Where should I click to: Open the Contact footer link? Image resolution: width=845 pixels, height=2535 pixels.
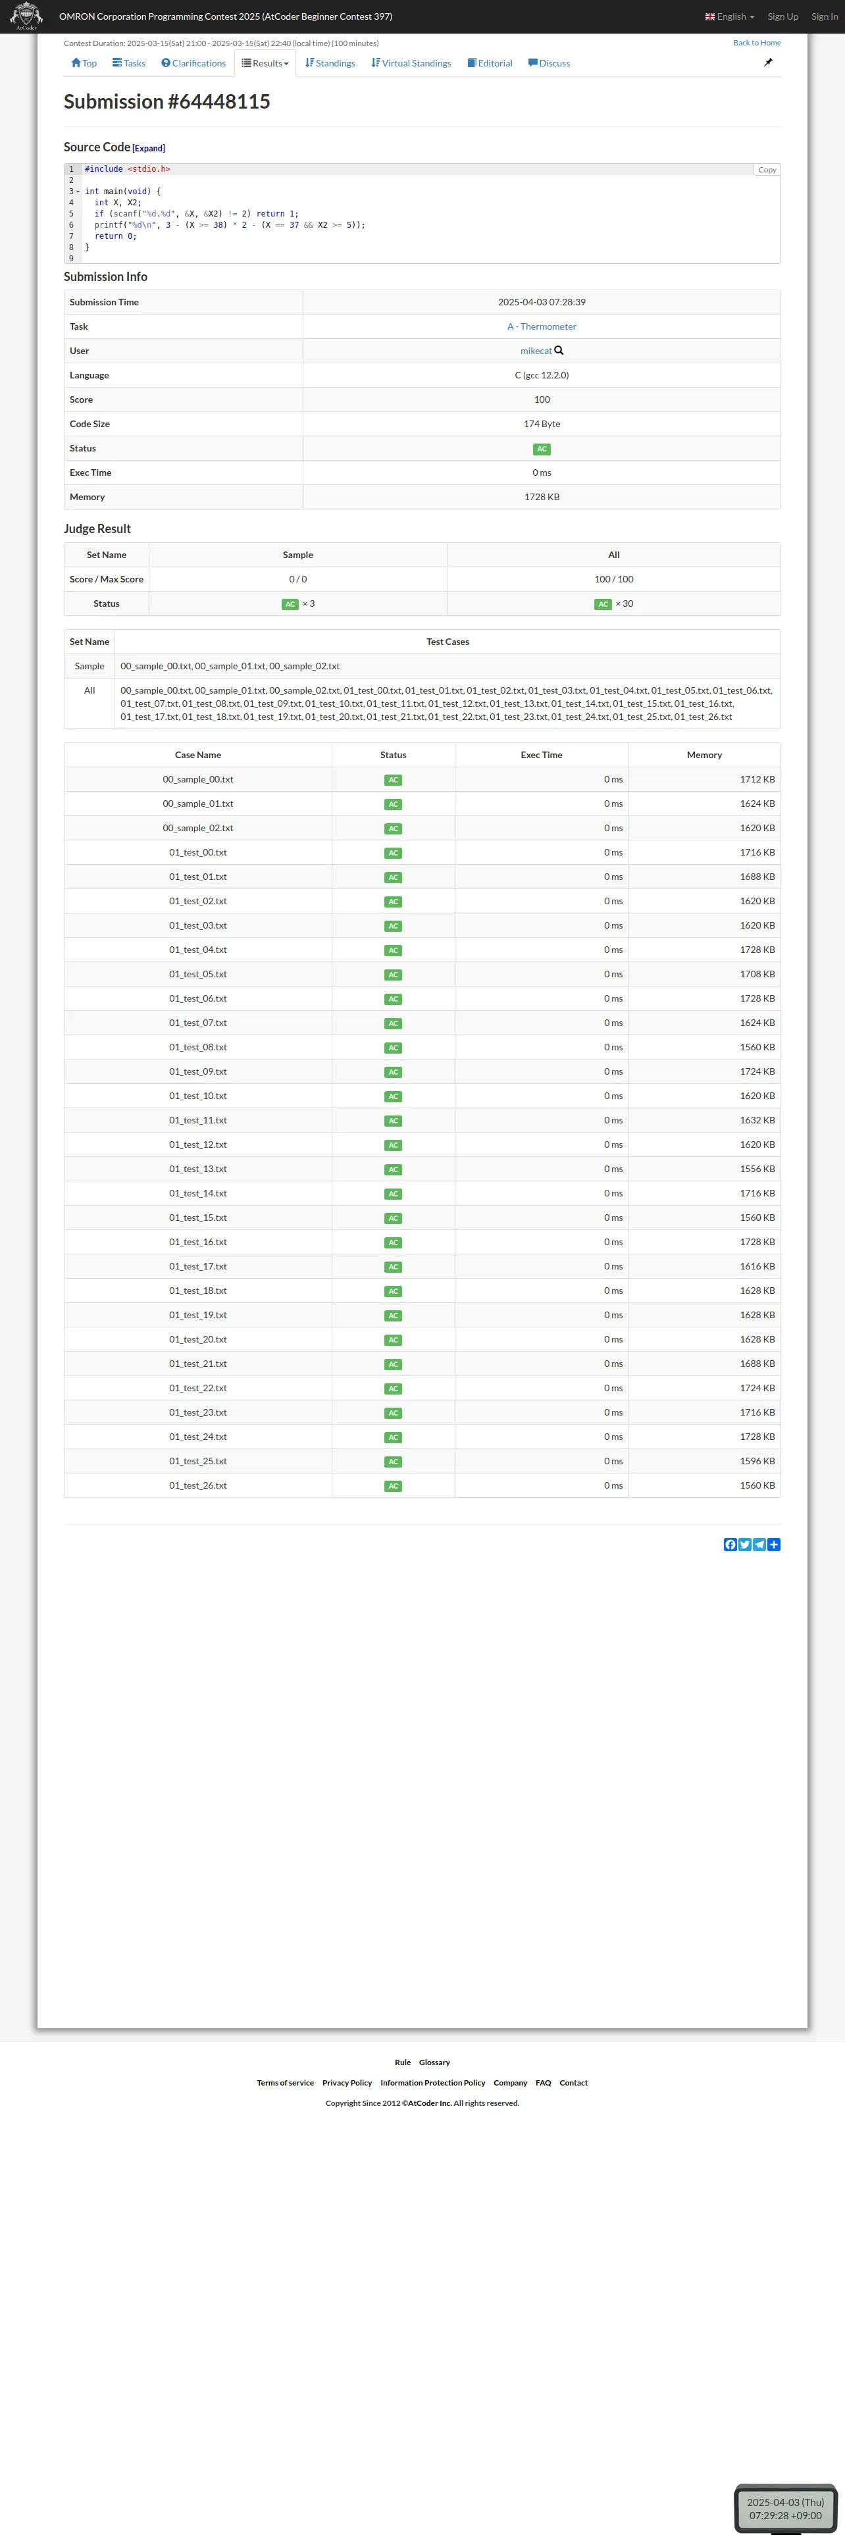(x=573, y=2084)
